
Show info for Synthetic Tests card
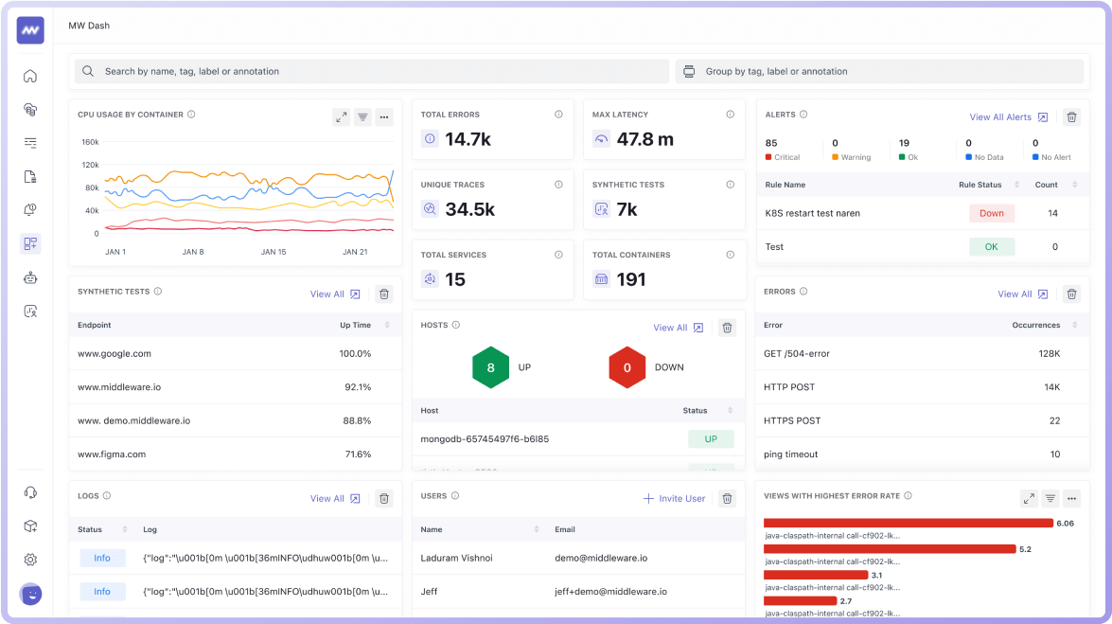click(731, 185)
